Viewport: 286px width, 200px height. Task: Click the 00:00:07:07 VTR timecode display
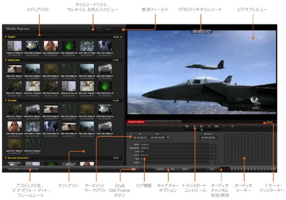pos(201,31)
